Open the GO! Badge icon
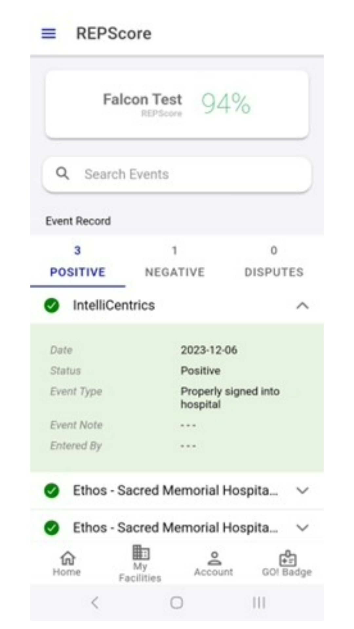 pos(287,559)
